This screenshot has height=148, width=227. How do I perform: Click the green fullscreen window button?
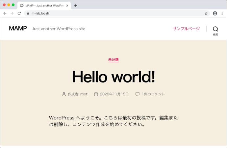click(x=13, y=5)
